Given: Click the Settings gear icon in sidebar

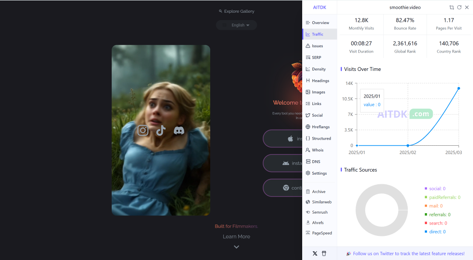Looking at the screenshot, I should (x=308, y=173).
